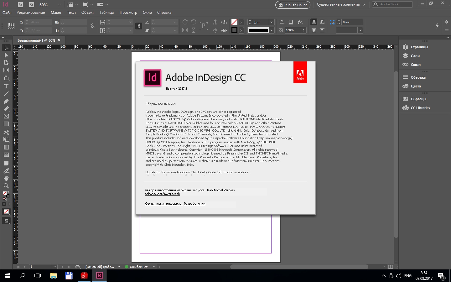This screenshot has height=282, width=451.
Task: Open the Таблица menu
Action: pyautogui.click(x=106, y=13)
